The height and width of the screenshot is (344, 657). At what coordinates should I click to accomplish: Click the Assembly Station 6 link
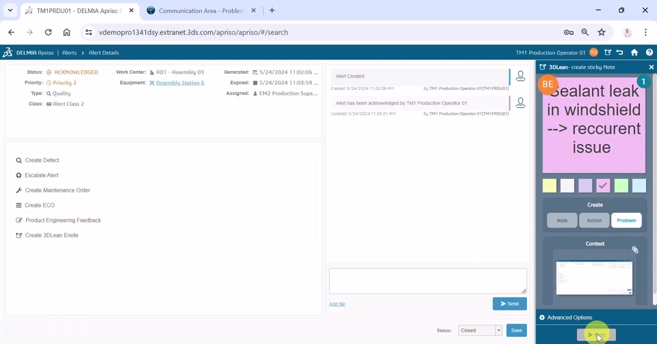click(x=180, y=83)
